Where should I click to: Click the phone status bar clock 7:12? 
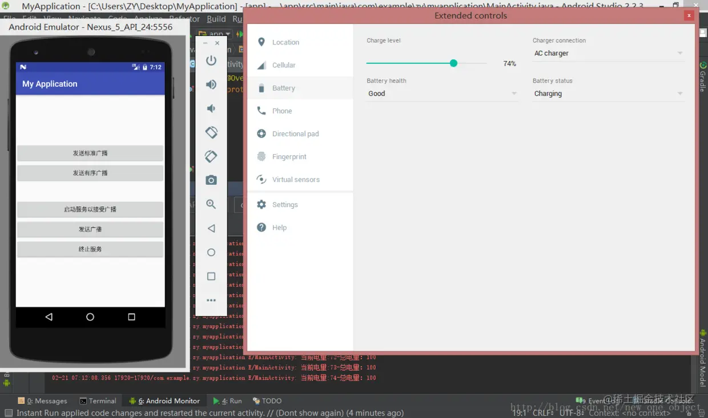[x=155, y=67]
